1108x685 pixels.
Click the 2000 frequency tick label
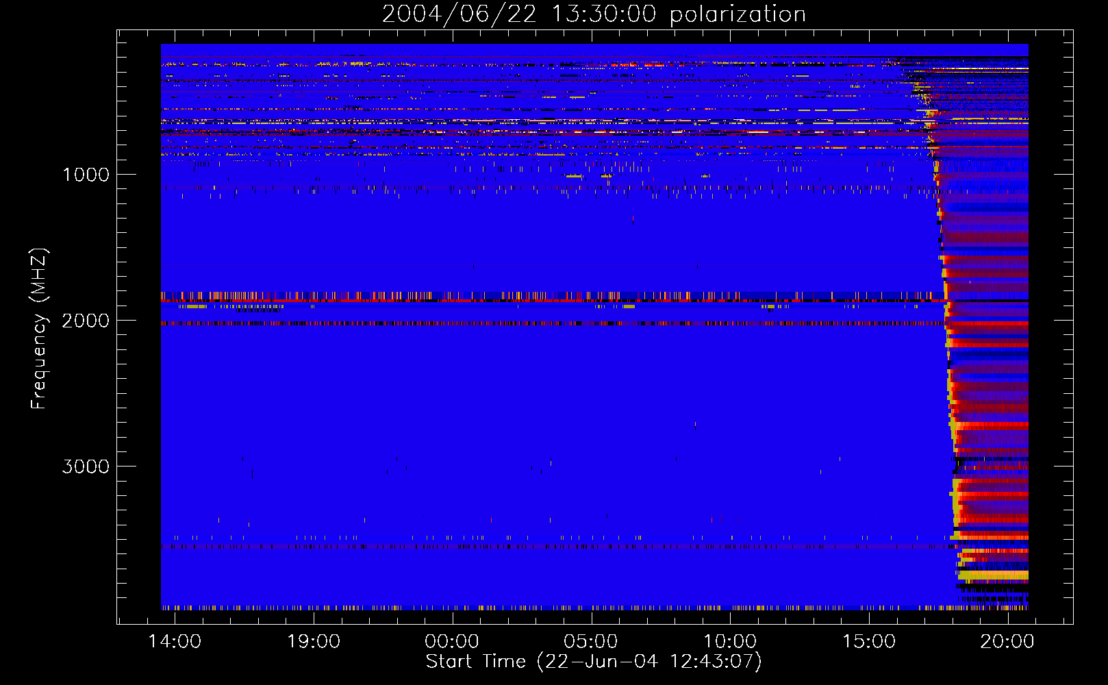(86, 321)
